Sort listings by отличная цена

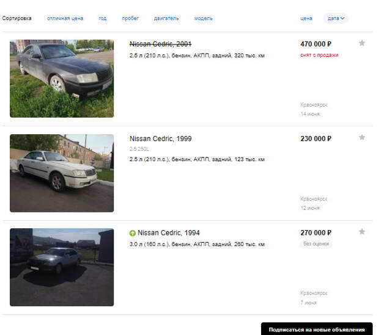tap(65, 18)
